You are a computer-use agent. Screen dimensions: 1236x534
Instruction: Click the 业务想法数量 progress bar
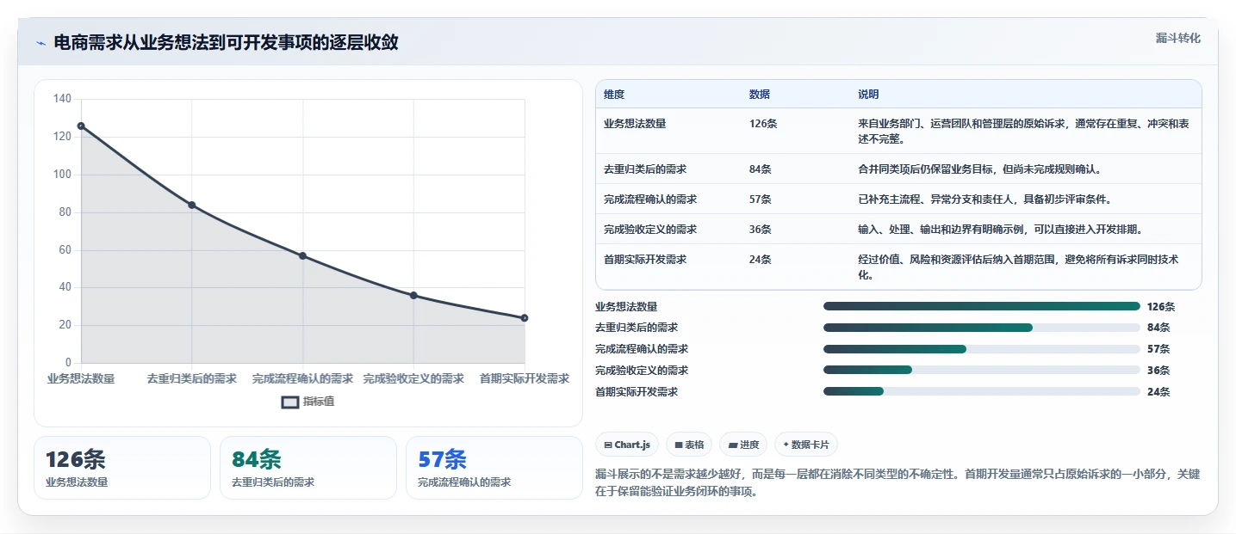[x=982, y=306]
